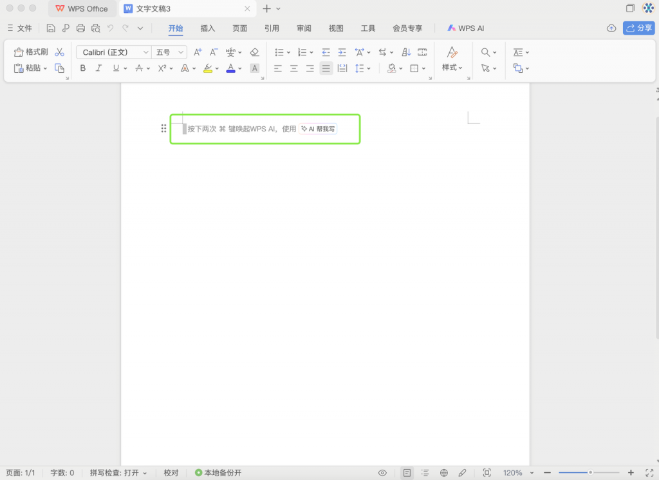659x480 pixels.
Task: Increase indent icon
Action: pyautogui.click(x=342, y=52)
